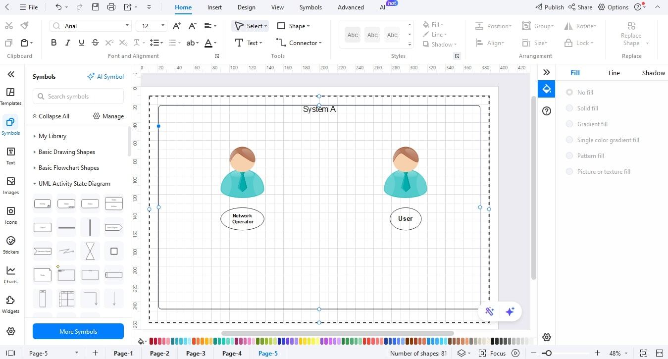668x359 pixels.
Task: Switch to the Line tab in right panel
Action: (x=614, y=73)
